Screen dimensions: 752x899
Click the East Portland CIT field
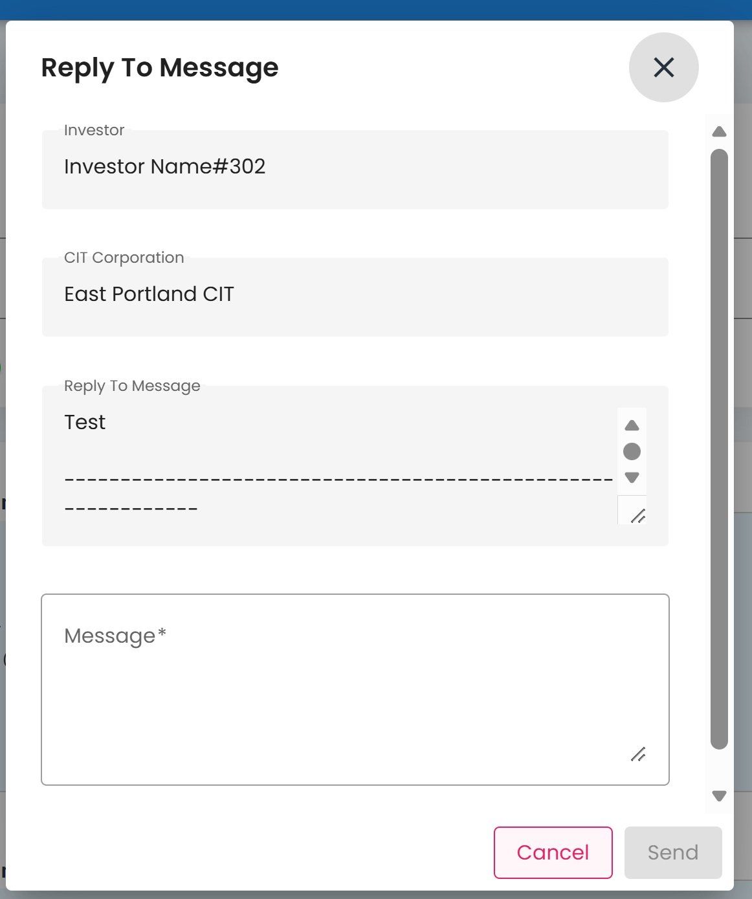pyautogui.click(x=355, y=296)
